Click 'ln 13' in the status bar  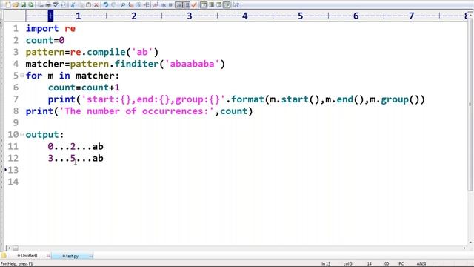coord(326,264)
